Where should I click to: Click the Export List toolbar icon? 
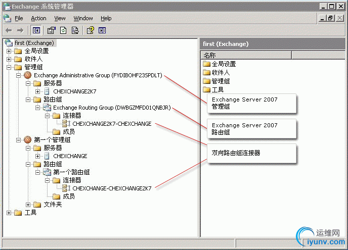(x=75, y=30)
